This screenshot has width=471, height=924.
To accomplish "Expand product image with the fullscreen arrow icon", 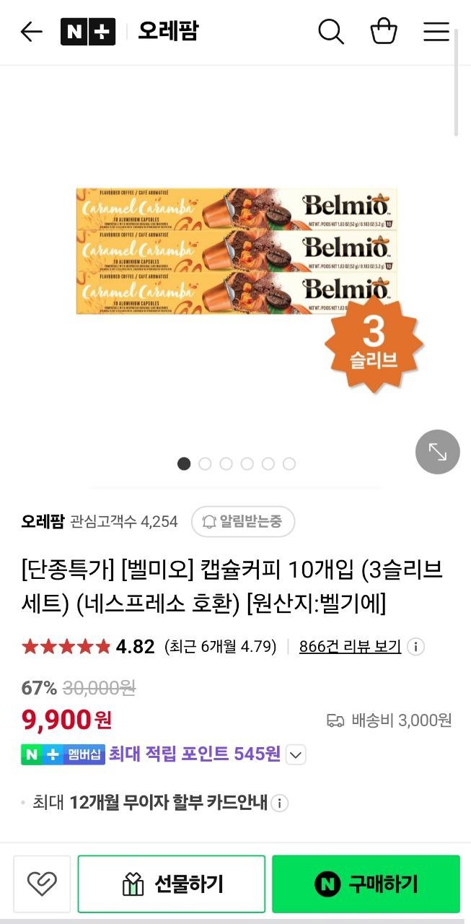I will click(438, 452).
